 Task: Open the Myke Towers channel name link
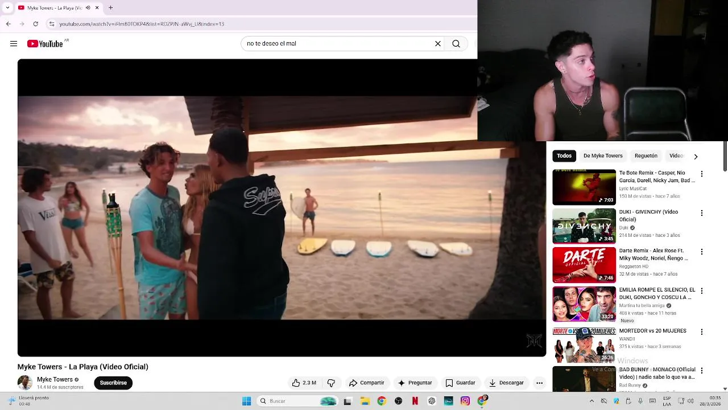[55, 380]
